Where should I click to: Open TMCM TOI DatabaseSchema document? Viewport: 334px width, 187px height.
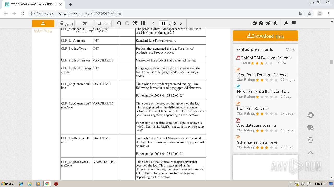(266, 58)
